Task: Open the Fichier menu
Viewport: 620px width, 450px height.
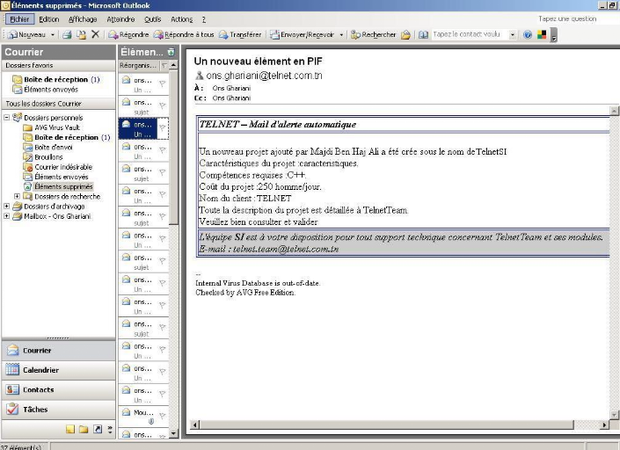Action: [19, 19]
